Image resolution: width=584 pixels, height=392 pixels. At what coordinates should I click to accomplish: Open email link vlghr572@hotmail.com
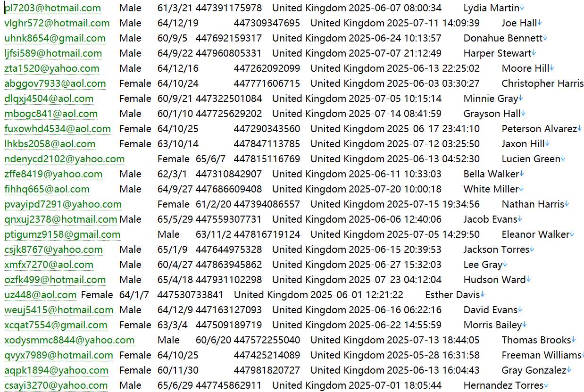[57, 23]
